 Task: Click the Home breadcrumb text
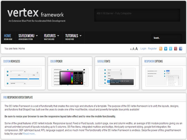21,49
